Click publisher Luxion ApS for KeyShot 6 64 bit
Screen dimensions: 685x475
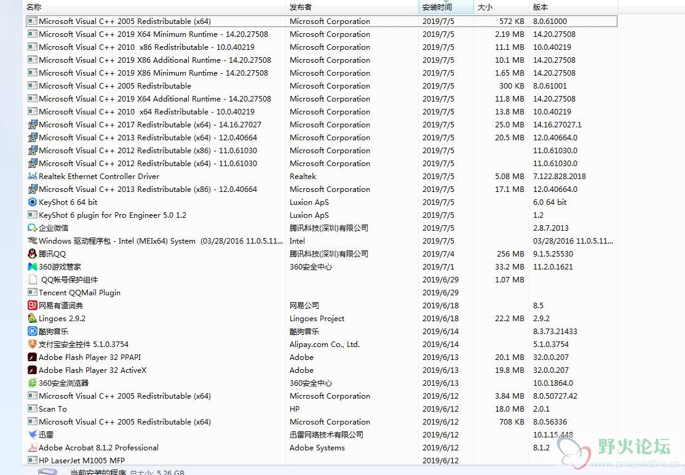(309, 202)
